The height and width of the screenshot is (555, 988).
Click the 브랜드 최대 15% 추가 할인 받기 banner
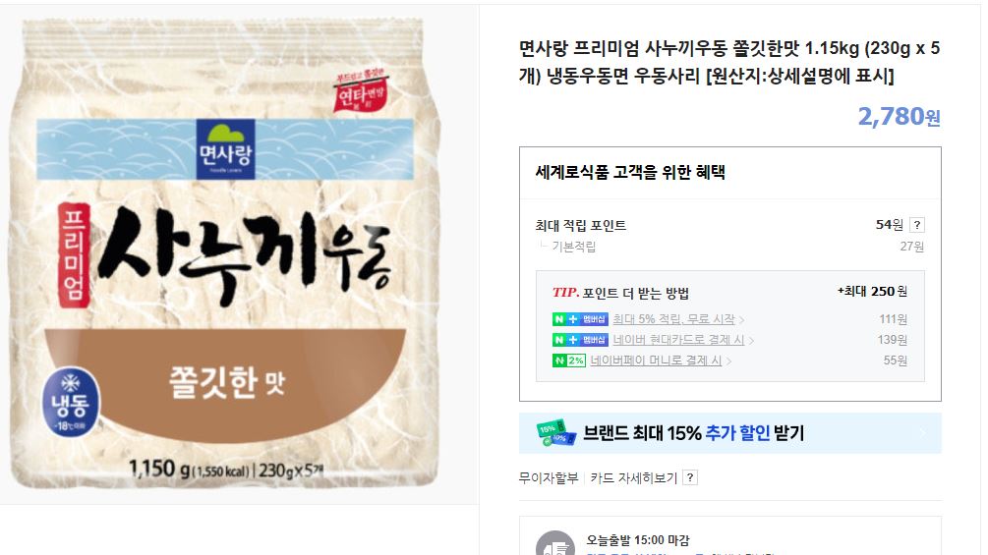pos(730,433)
